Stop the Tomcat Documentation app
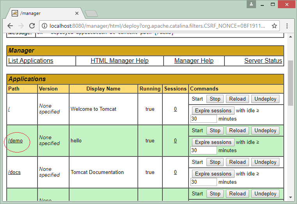The image size is (297, 204). tap(215, 162)
